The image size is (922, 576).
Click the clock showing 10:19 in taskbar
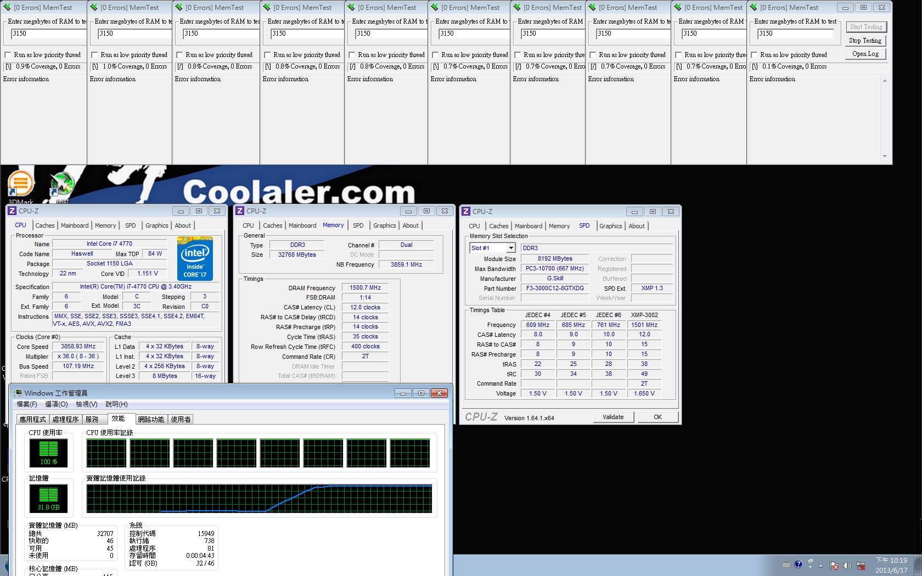tap(891, 565)
